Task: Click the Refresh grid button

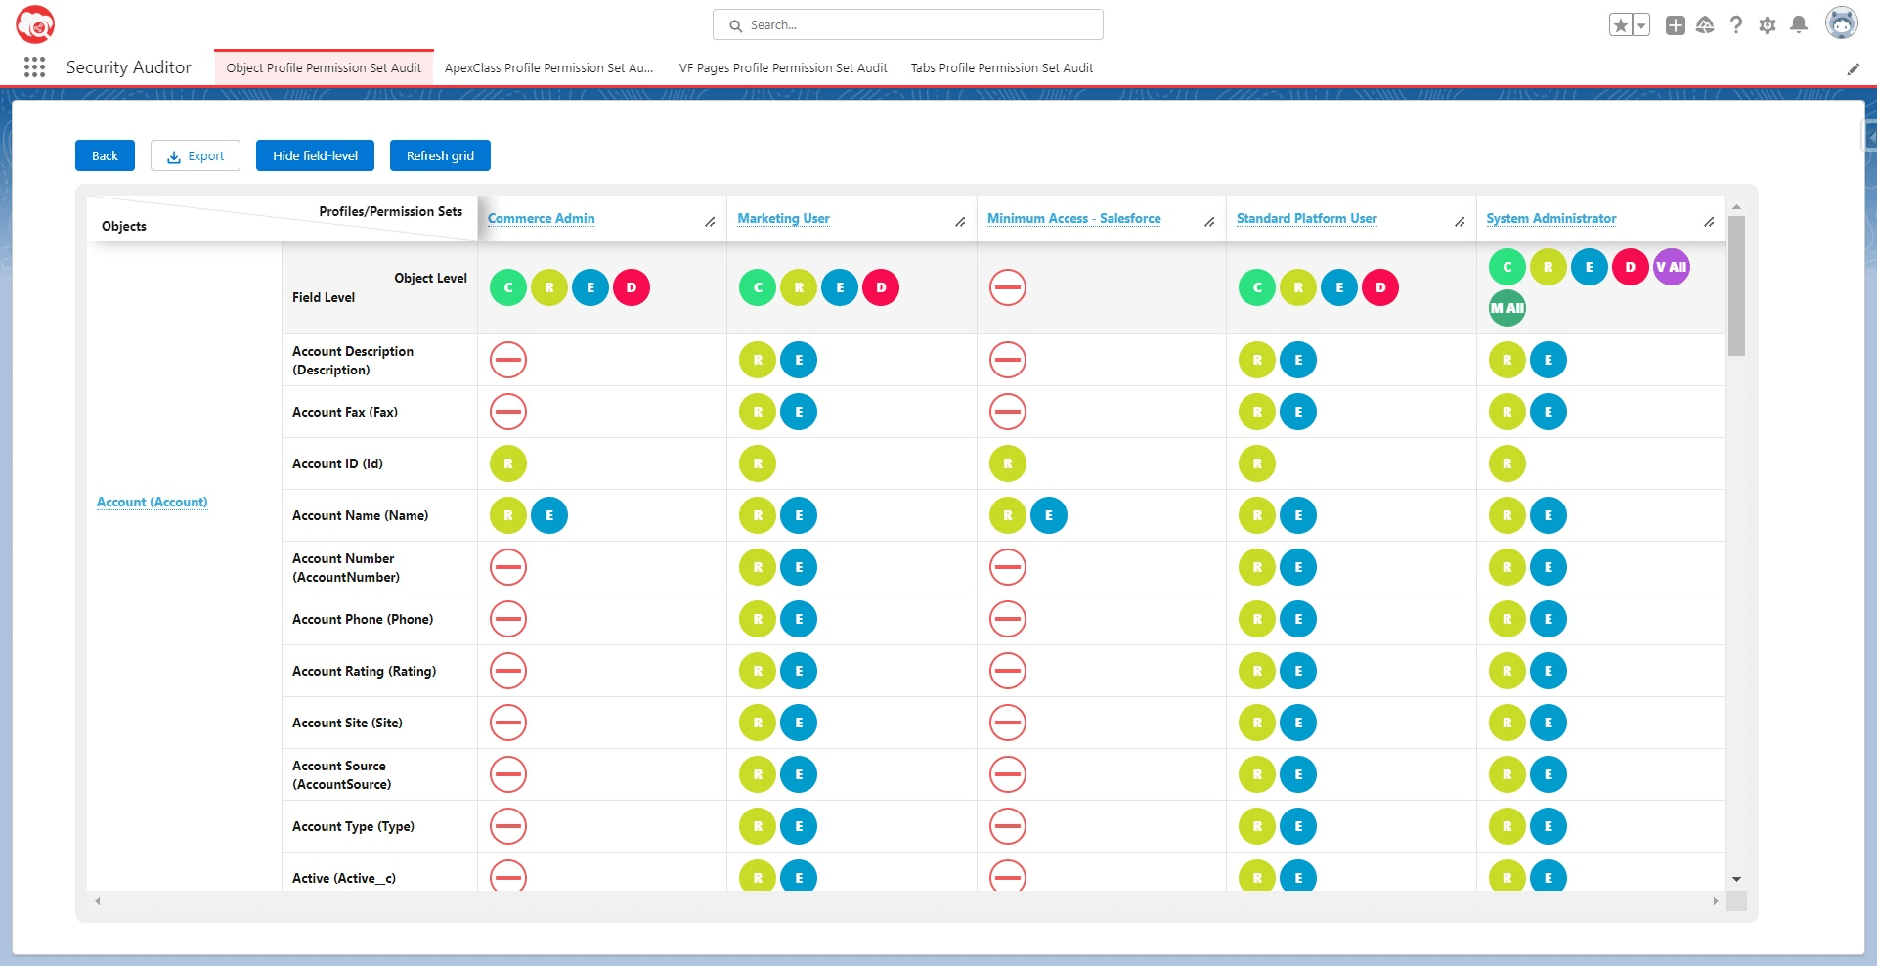Action: [x=440, y=155]
